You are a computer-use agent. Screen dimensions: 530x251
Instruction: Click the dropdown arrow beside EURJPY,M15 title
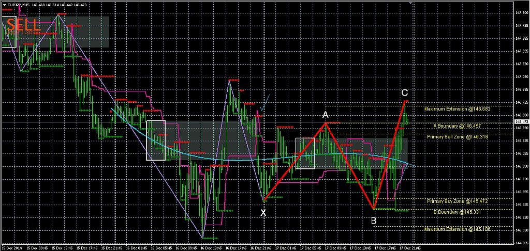4,5
